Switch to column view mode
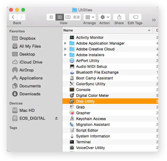 pos(68,17)
